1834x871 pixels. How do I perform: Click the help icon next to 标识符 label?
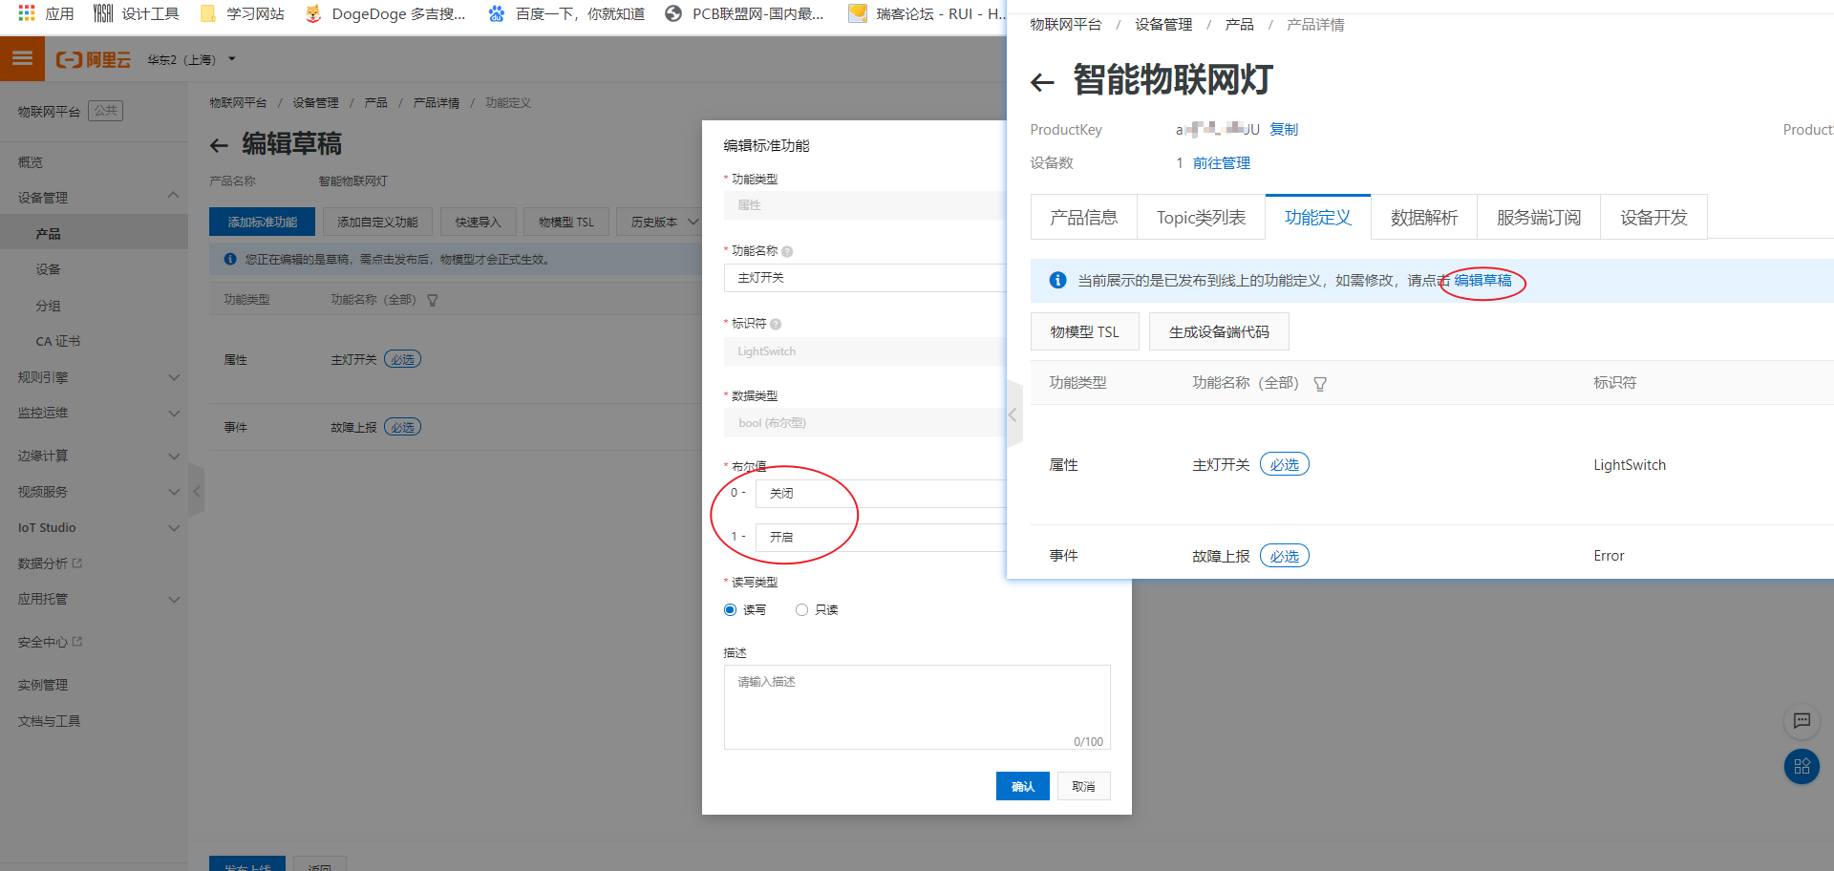pyautogui.click(x=775, y=324)
